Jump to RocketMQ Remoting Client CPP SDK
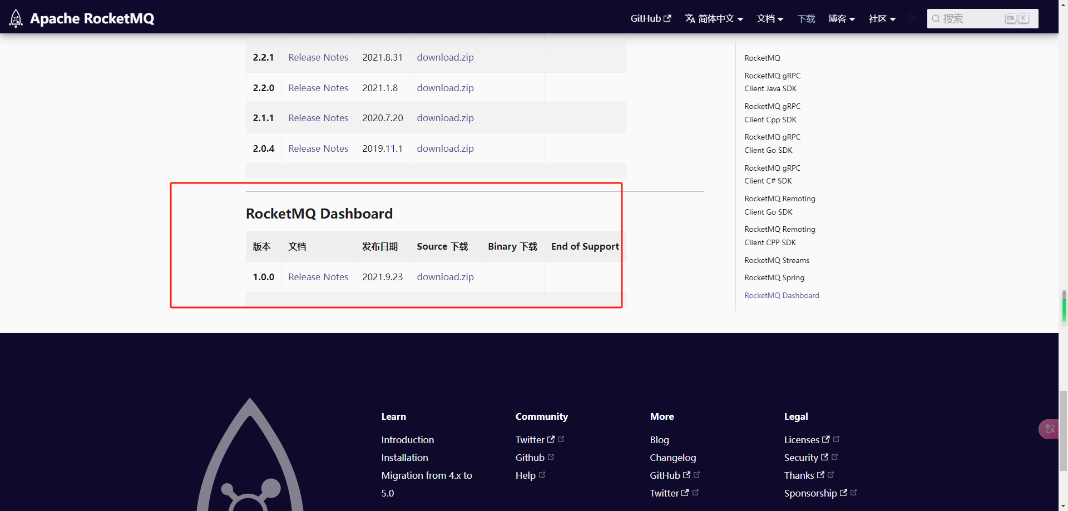 780,236
